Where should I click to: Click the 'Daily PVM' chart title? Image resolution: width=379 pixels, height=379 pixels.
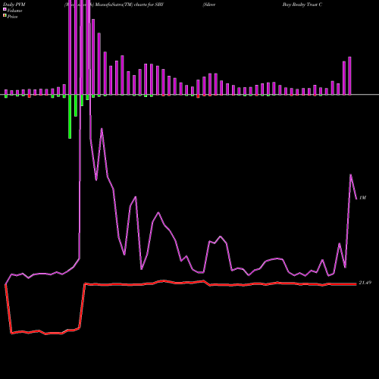14,5
